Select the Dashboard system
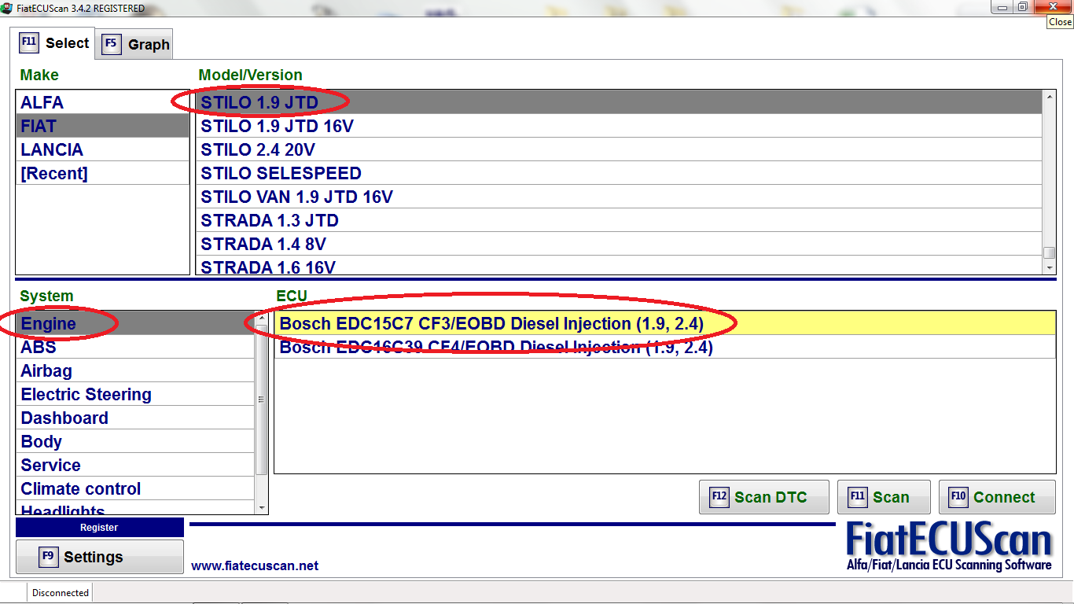Viewport: 1074px width, 604px height. pyautogui.click(x=135, y=418)
